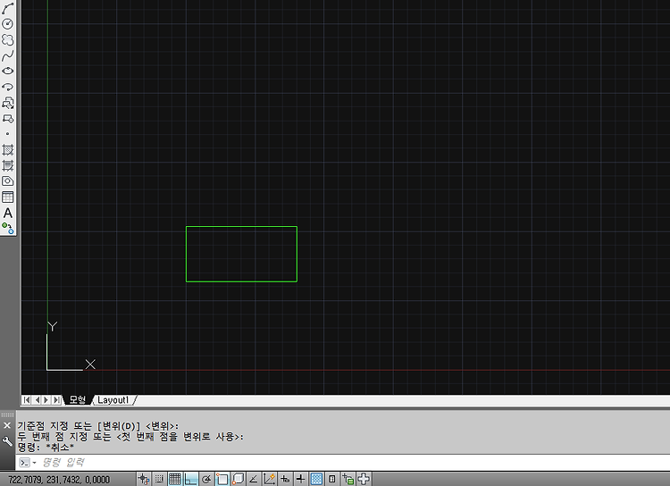
Task: Select the Revision Cloud tool
Action: click(8, 39)
